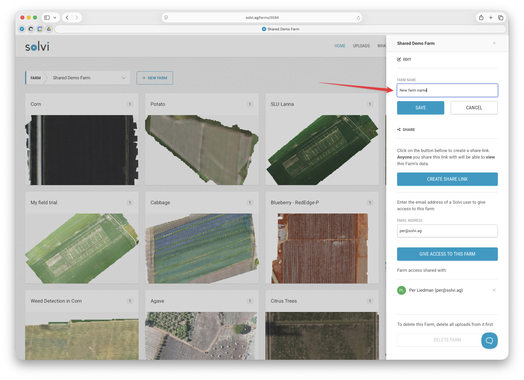Open the Google Drive pinned tab
Viewport: 524px width, 380px height.
pos(49,29)
